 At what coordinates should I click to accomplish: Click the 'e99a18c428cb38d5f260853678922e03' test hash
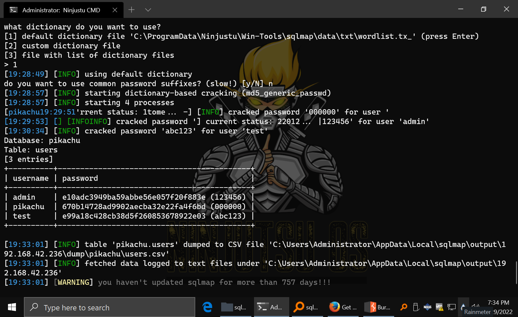[x=134, y=216]
